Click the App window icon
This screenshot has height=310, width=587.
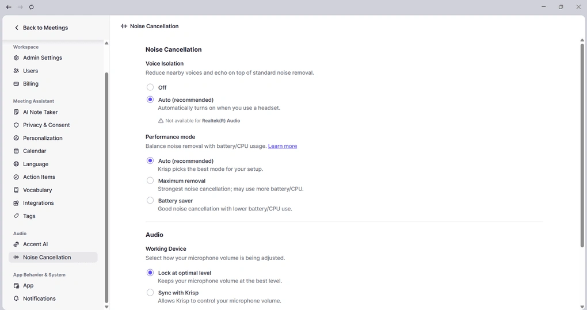16,286
